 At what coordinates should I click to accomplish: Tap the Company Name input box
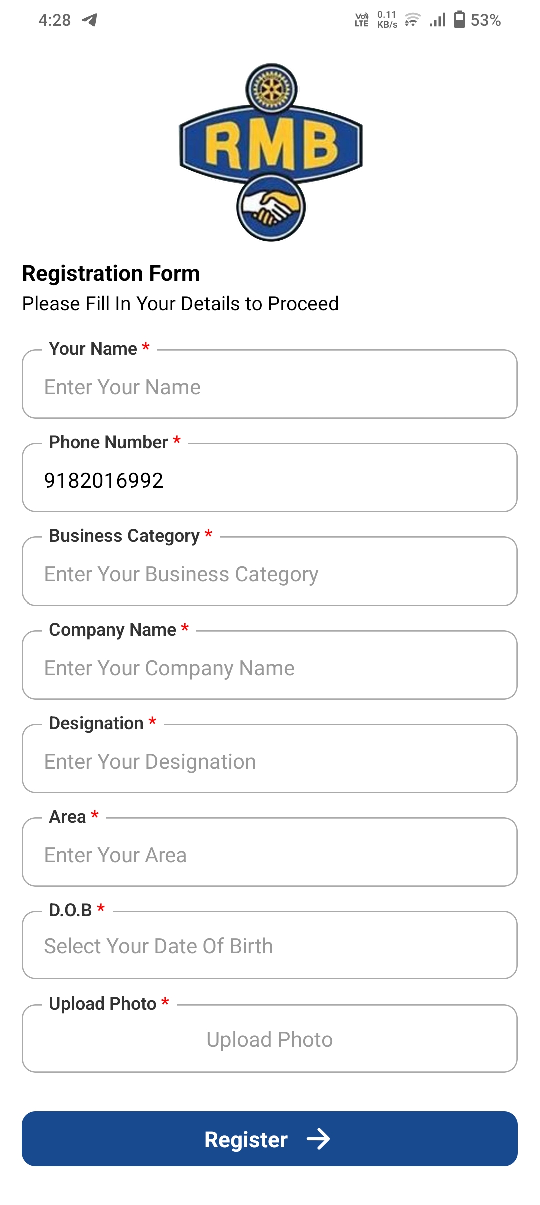[x=270, y=668]
